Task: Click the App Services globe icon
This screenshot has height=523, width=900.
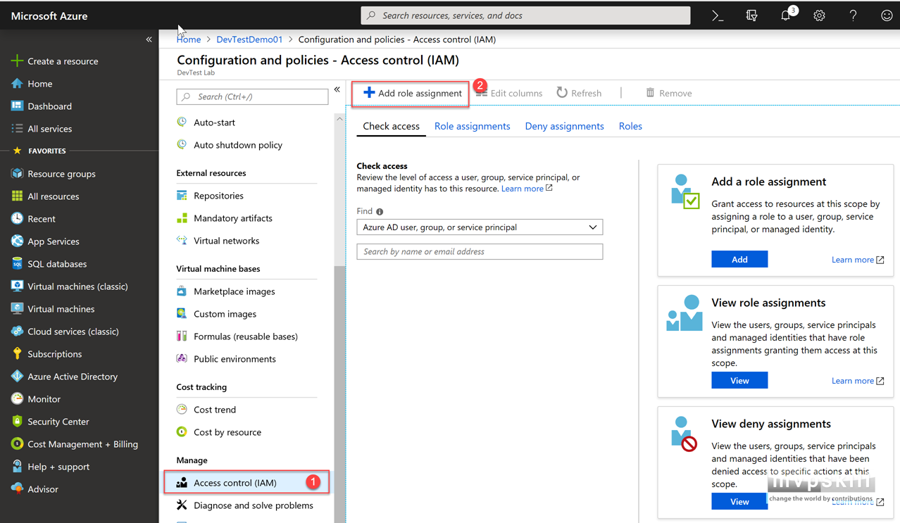Action: pyautogui.click(x=17, y=241)
